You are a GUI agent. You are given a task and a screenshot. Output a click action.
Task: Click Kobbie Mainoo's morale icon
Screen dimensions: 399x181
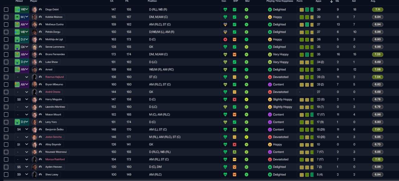click(247, 17)
